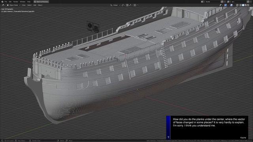The image size is (253, 142).
Task: Toggle the viewport gizmos button
Action: click(225, 5)
